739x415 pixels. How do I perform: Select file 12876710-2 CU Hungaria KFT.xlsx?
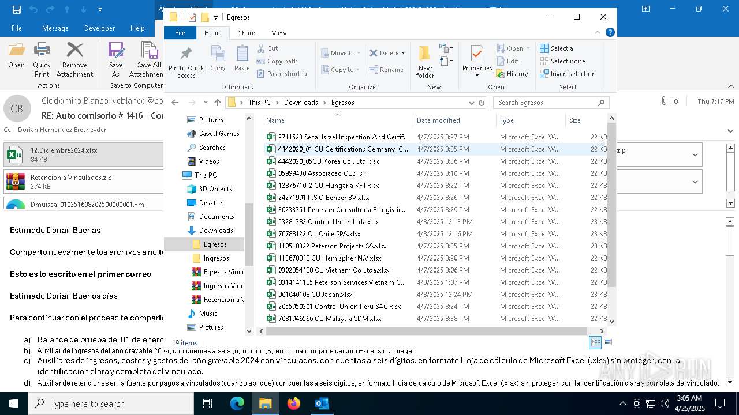coord(329,186)
